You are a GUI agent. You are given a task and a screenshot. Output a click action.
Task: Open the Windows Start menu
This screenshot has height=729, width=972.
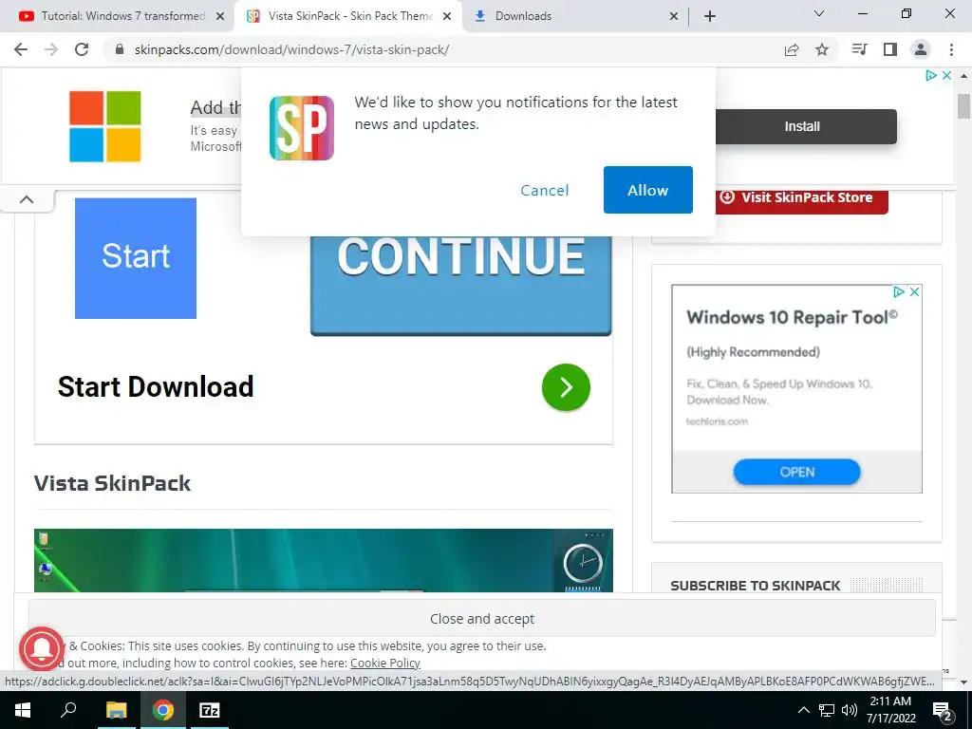pyautogui.click(x=23, y=710)
